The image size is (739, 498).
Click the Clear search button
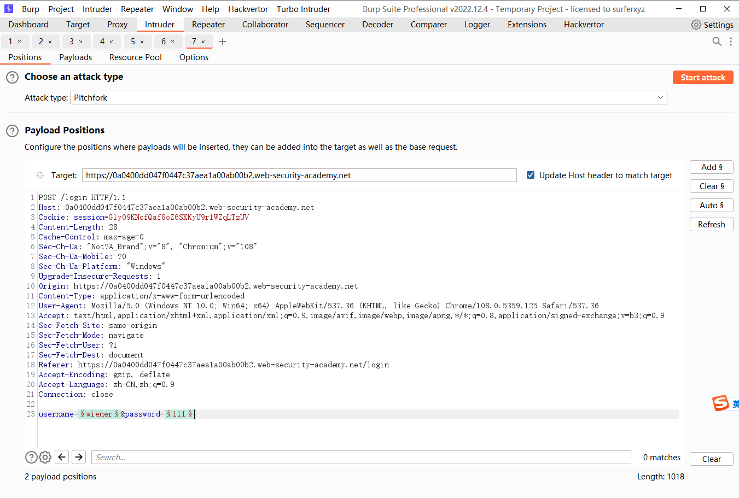coord(712,459)
